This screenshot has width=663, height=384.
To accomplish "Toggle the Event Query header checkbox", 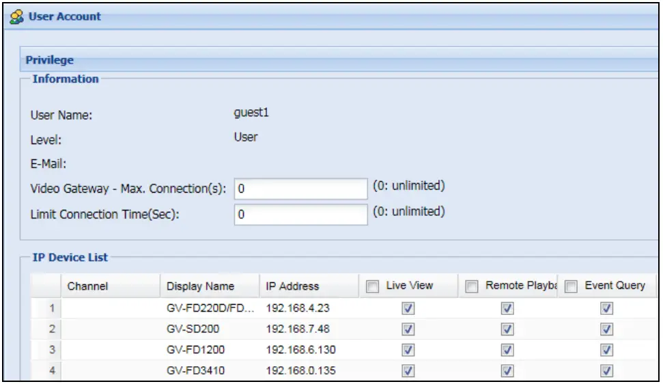I will 571,286.
